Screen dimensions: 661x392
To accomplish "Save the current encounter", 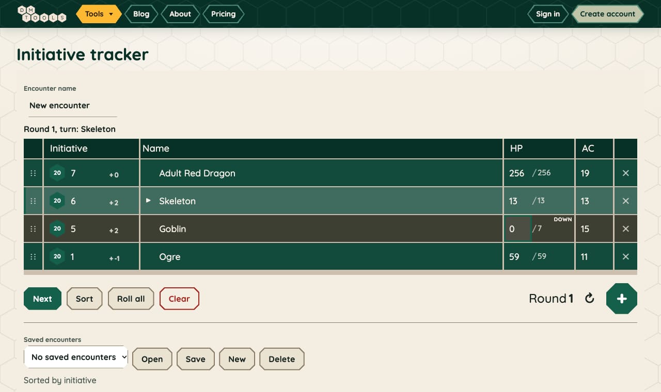I will tap(196, 359).
